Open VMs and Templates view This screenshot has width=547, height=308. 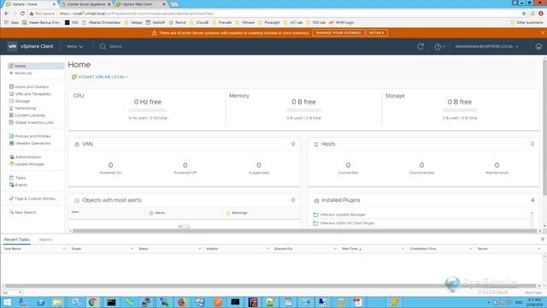pos(32,94)
